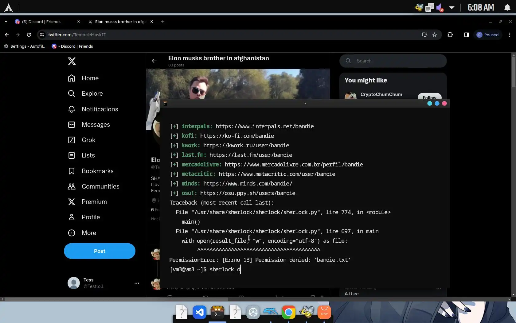Click the CryptoChumChum suggestion name
This screenshot has width=516, height=323.
coord(381,94)
